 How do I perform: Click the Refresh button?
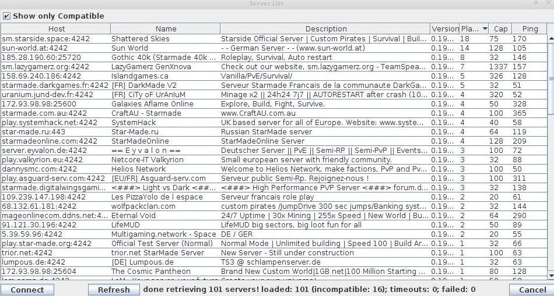tap(114, 290)
